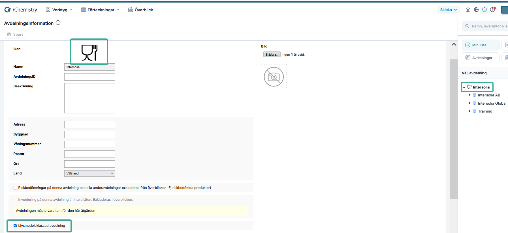This screenshot has height=233, width=508.
Task: Toggle the Inventering inte tillåten checkbox
Action: pos(15,199)
